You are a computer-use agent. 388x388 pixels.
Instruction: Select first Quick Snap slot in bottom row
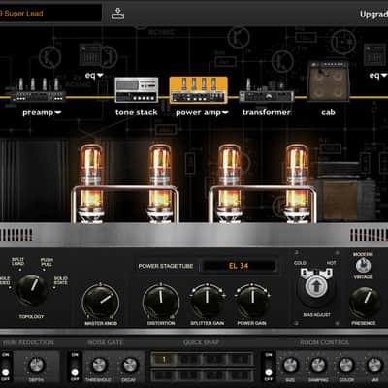pos(164,375)
